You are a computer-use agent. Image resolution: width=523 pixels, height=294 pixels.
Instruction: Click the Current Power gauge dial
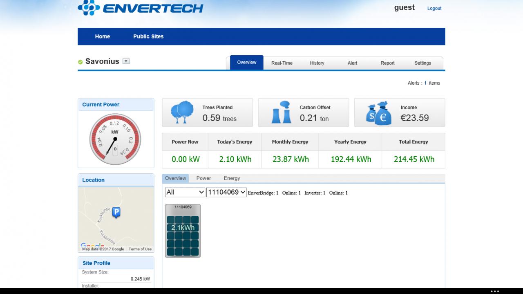[x=115, y=139]
